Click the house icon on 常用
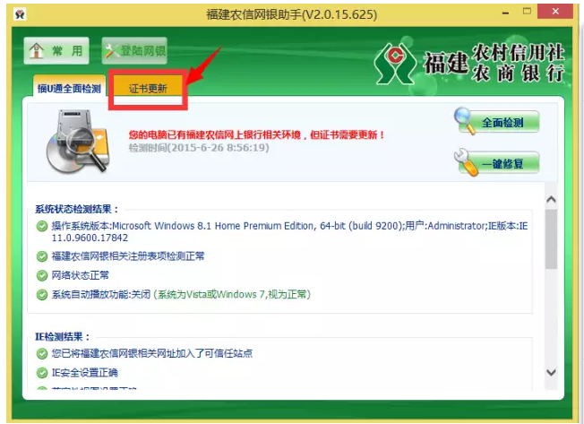The width and height of the screenshot is (584, 424). click(36, 50)
